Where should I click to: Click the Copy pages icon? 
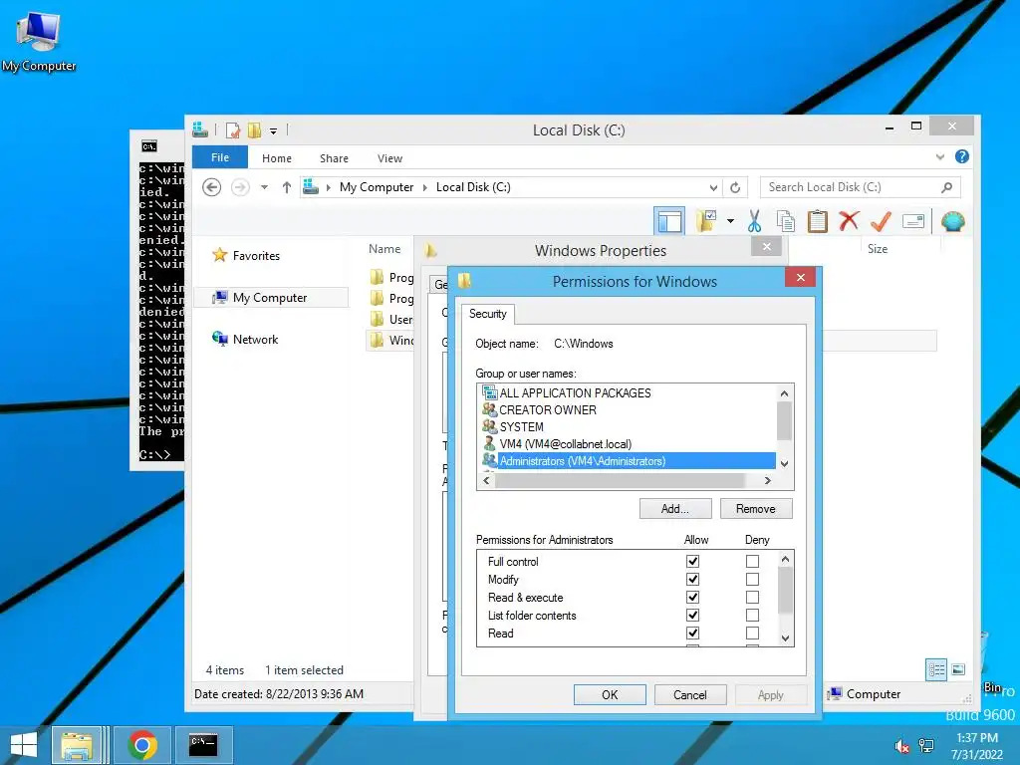(785, 221)
